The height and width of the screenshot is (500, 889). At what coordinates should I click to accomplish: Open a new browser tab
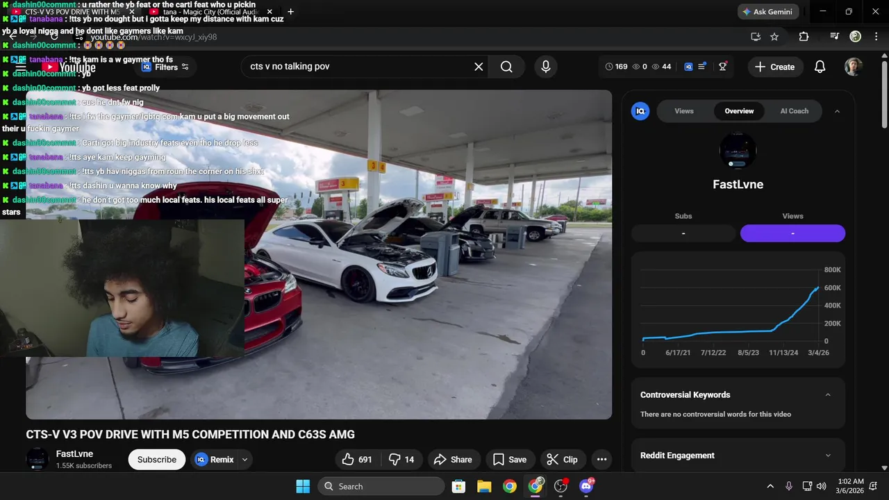click(290, 12)
